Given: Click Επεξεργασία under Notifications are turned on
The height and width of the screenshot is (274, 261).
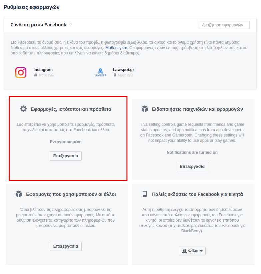Looking at the screenshot, I should pos(192,167).
